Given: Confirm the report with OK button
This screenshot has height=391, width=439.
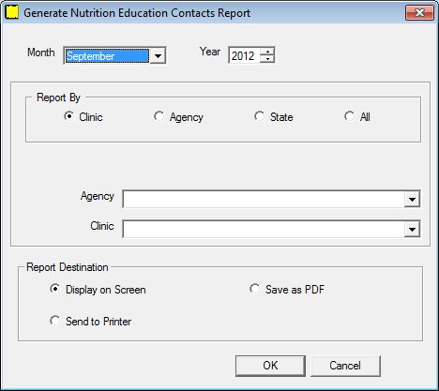Looking at the screenshot, I should 270,366.
